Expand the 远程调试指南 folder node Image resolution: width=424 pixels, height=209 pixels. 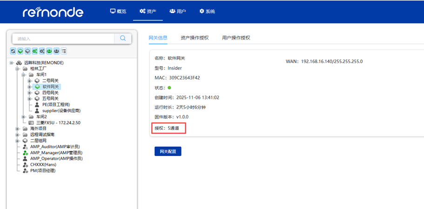(x=18, y=135)
